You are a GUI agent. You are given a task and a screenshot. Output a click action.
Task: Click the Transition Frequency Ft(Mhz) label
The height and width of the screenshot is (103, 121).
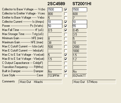[x=23, y=67]
